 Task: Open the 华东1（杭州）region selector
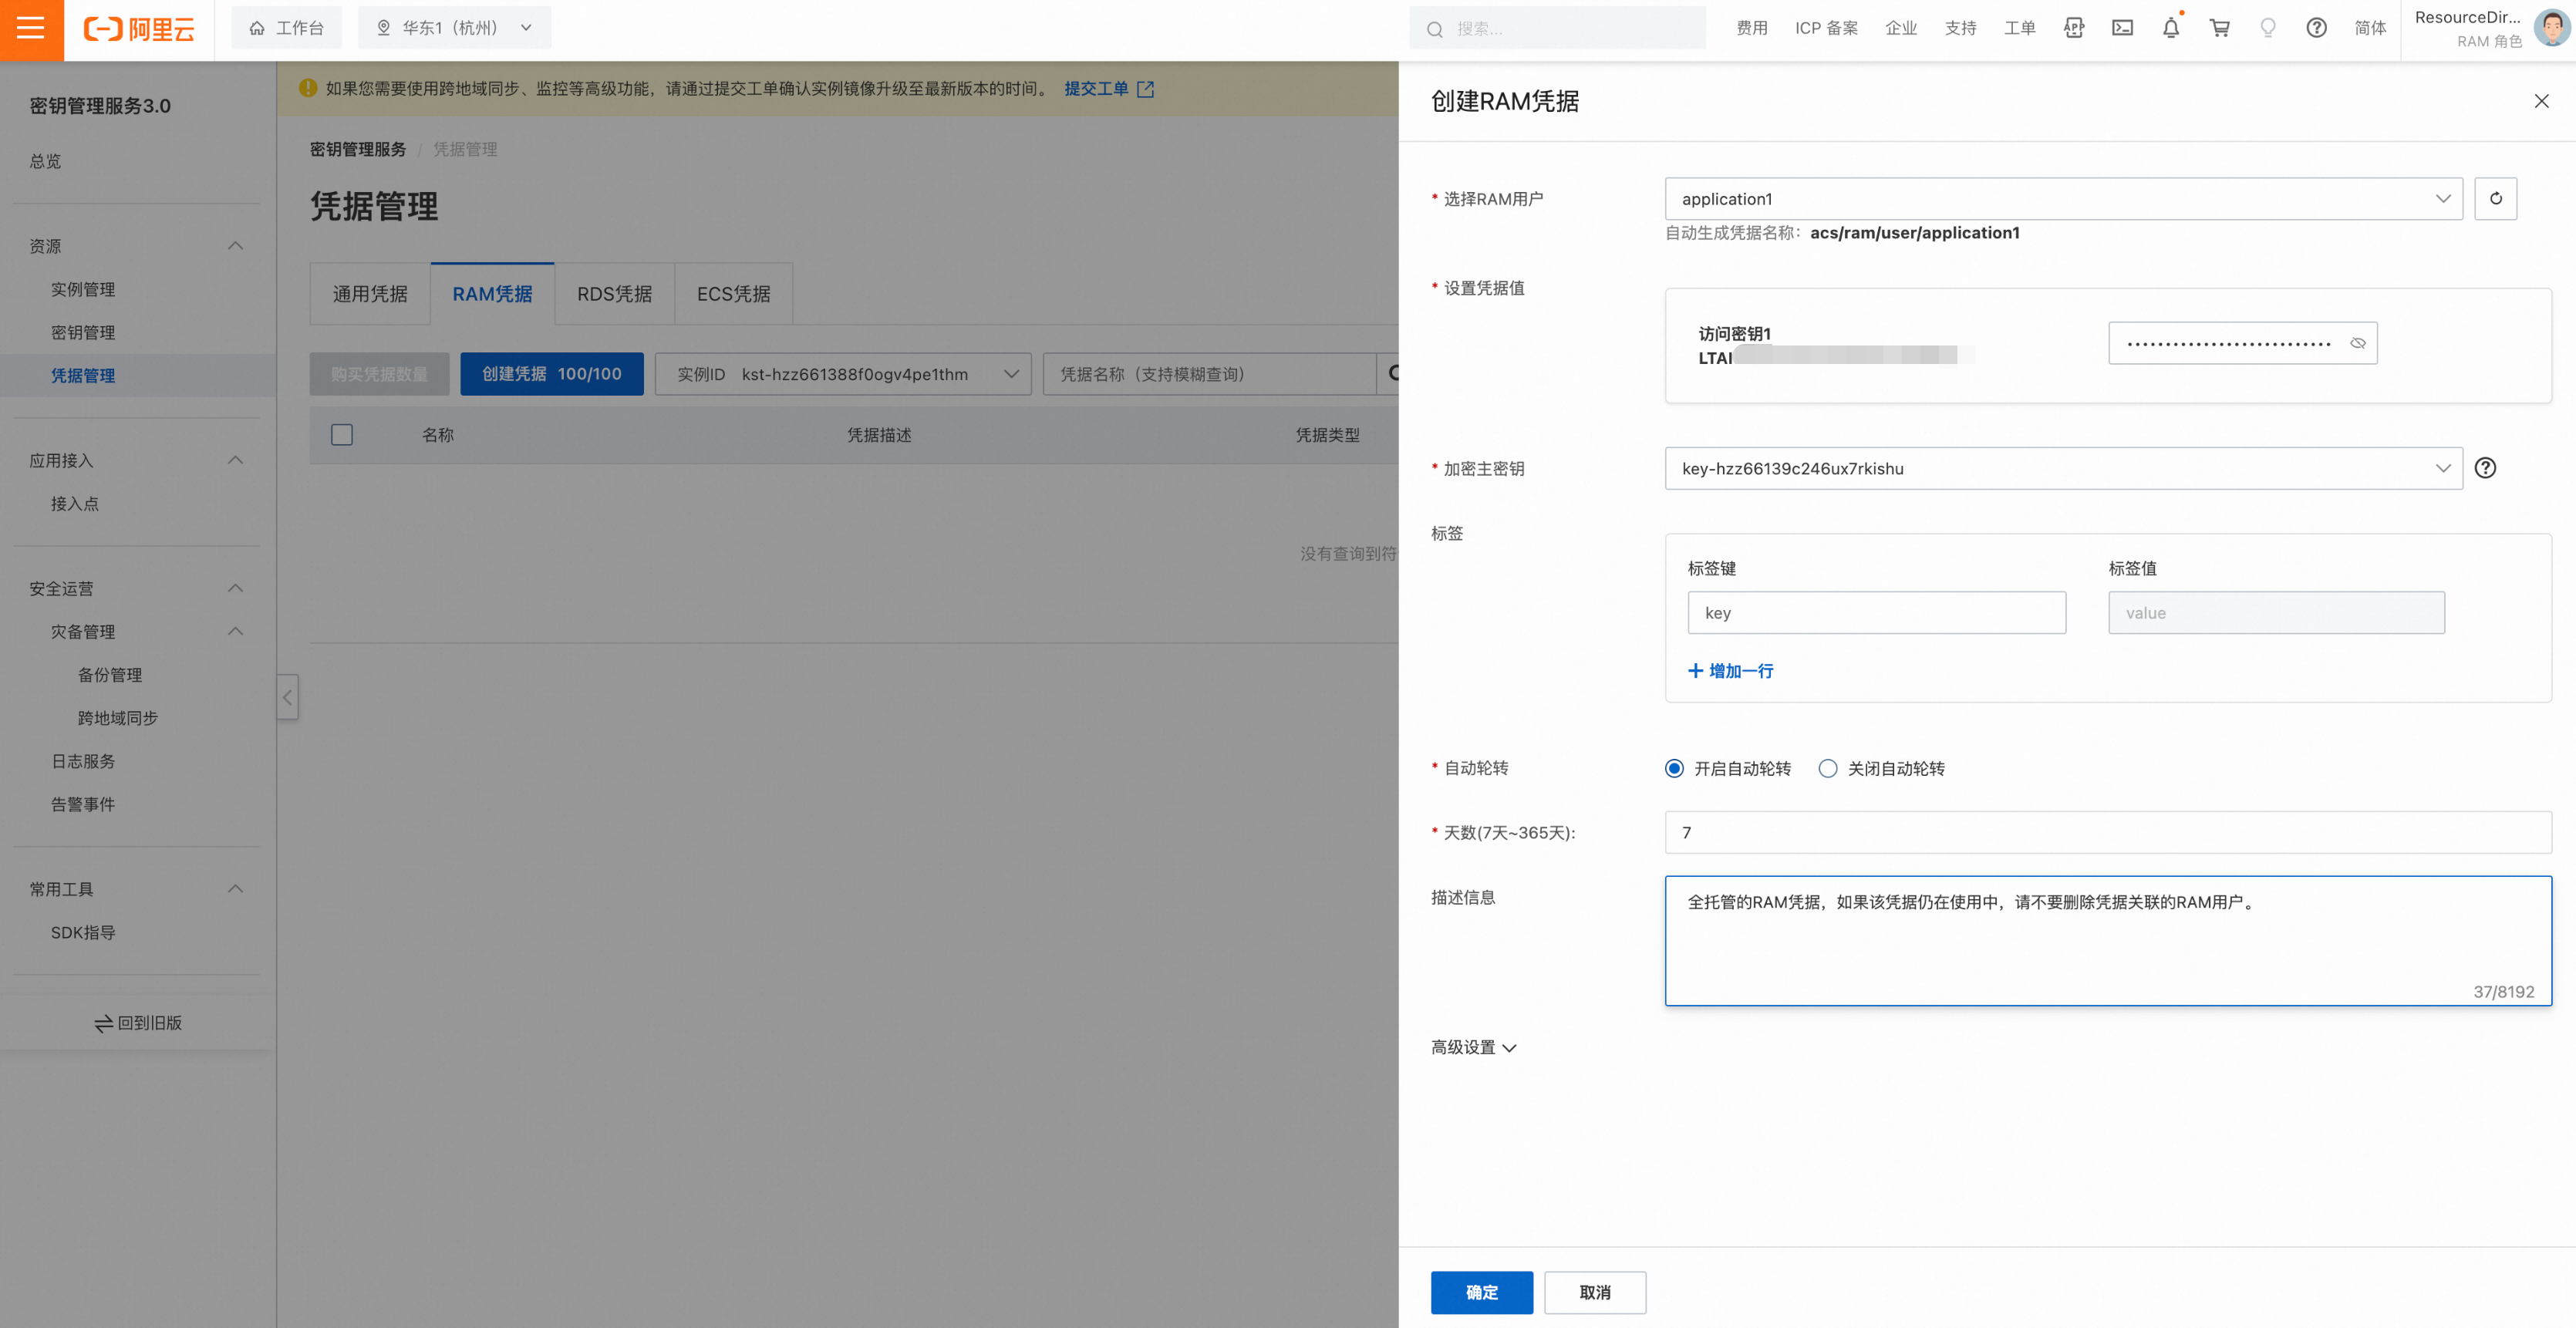[x=454, y=28]
